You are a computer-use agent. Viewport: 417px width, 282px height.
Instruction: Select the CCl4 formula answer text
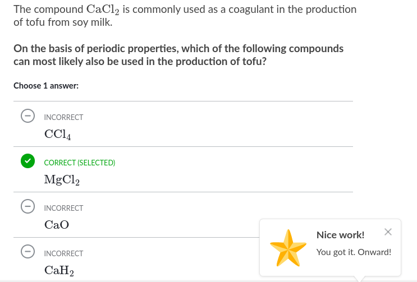[57, 135]
